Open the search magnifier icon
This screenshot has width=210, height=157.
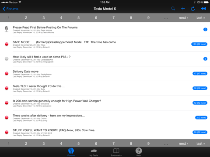(173, 9)
